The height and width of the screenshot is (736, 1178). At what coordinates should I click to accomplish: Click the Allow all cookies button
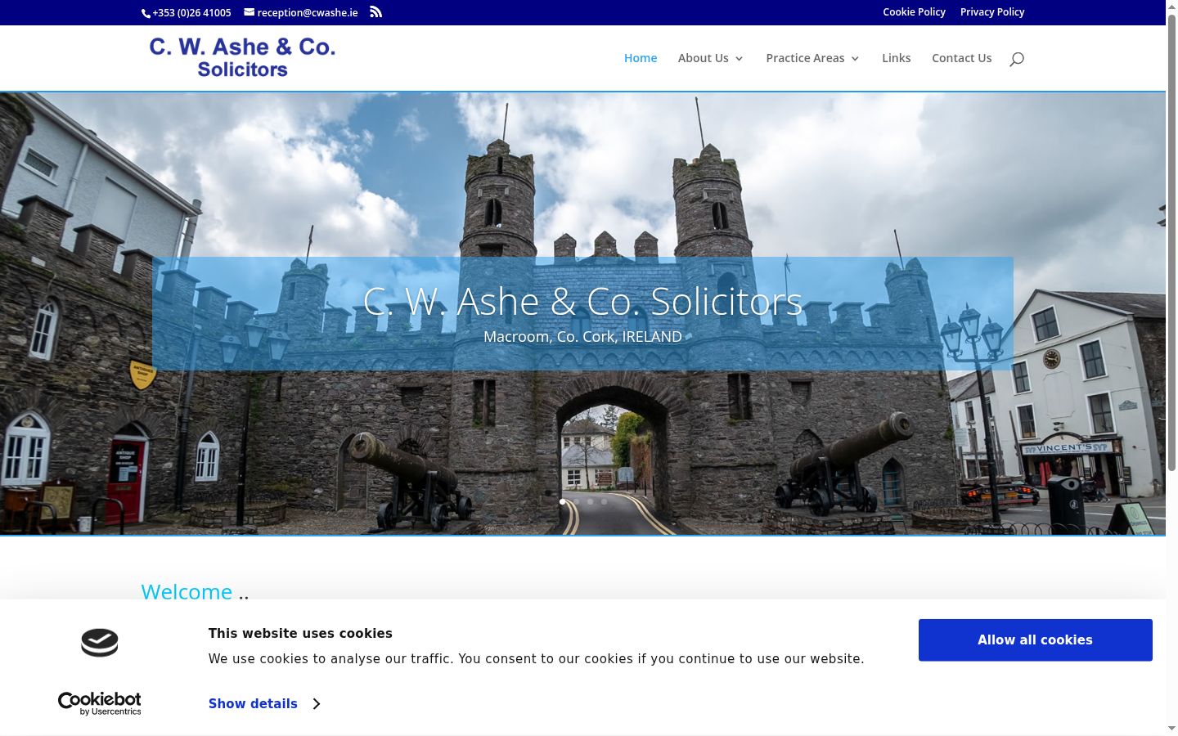(1036, 640)
